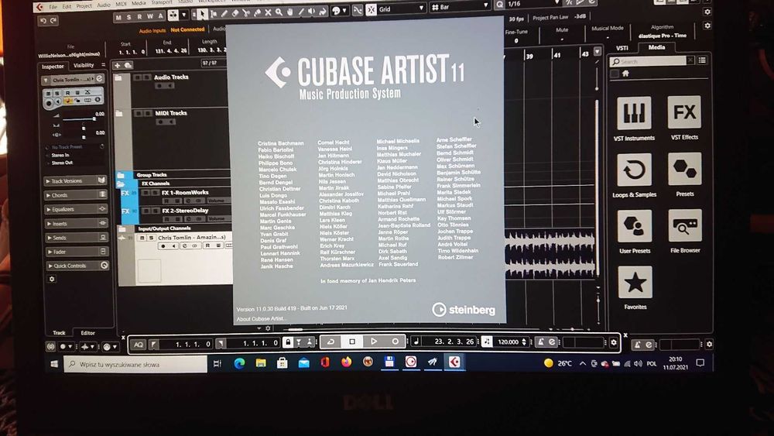The height and width of the screenshot is (436, 774).
Task: Switch to the Editor tab
Action: coord(88,333)
